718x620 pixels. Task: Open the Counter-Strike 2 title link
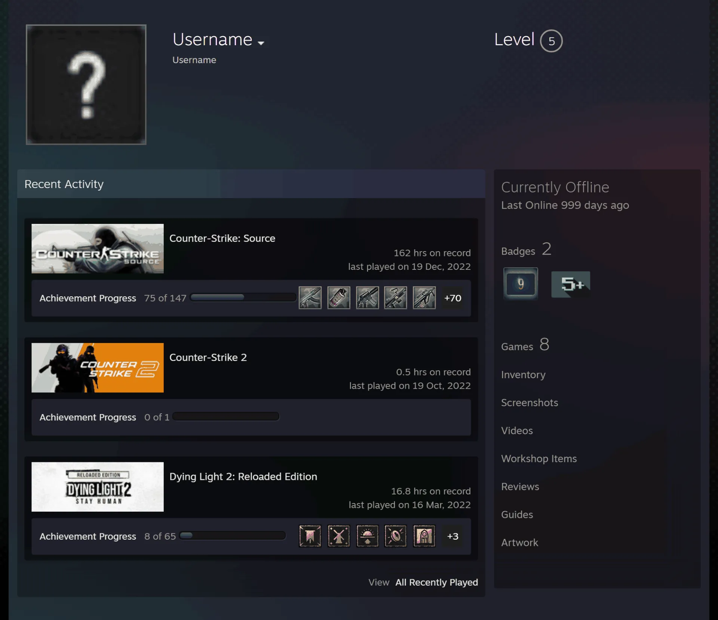coord(208,357)
